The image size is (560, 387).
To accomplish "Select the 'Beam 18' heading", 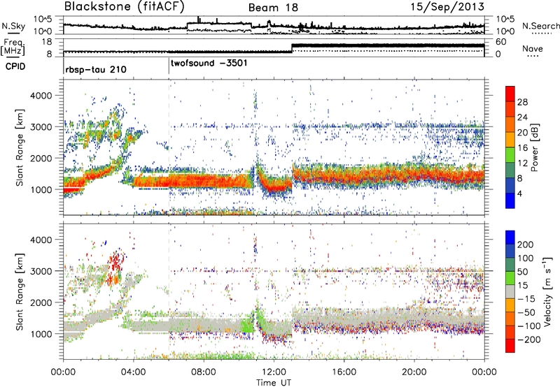I will coord(273,8).
